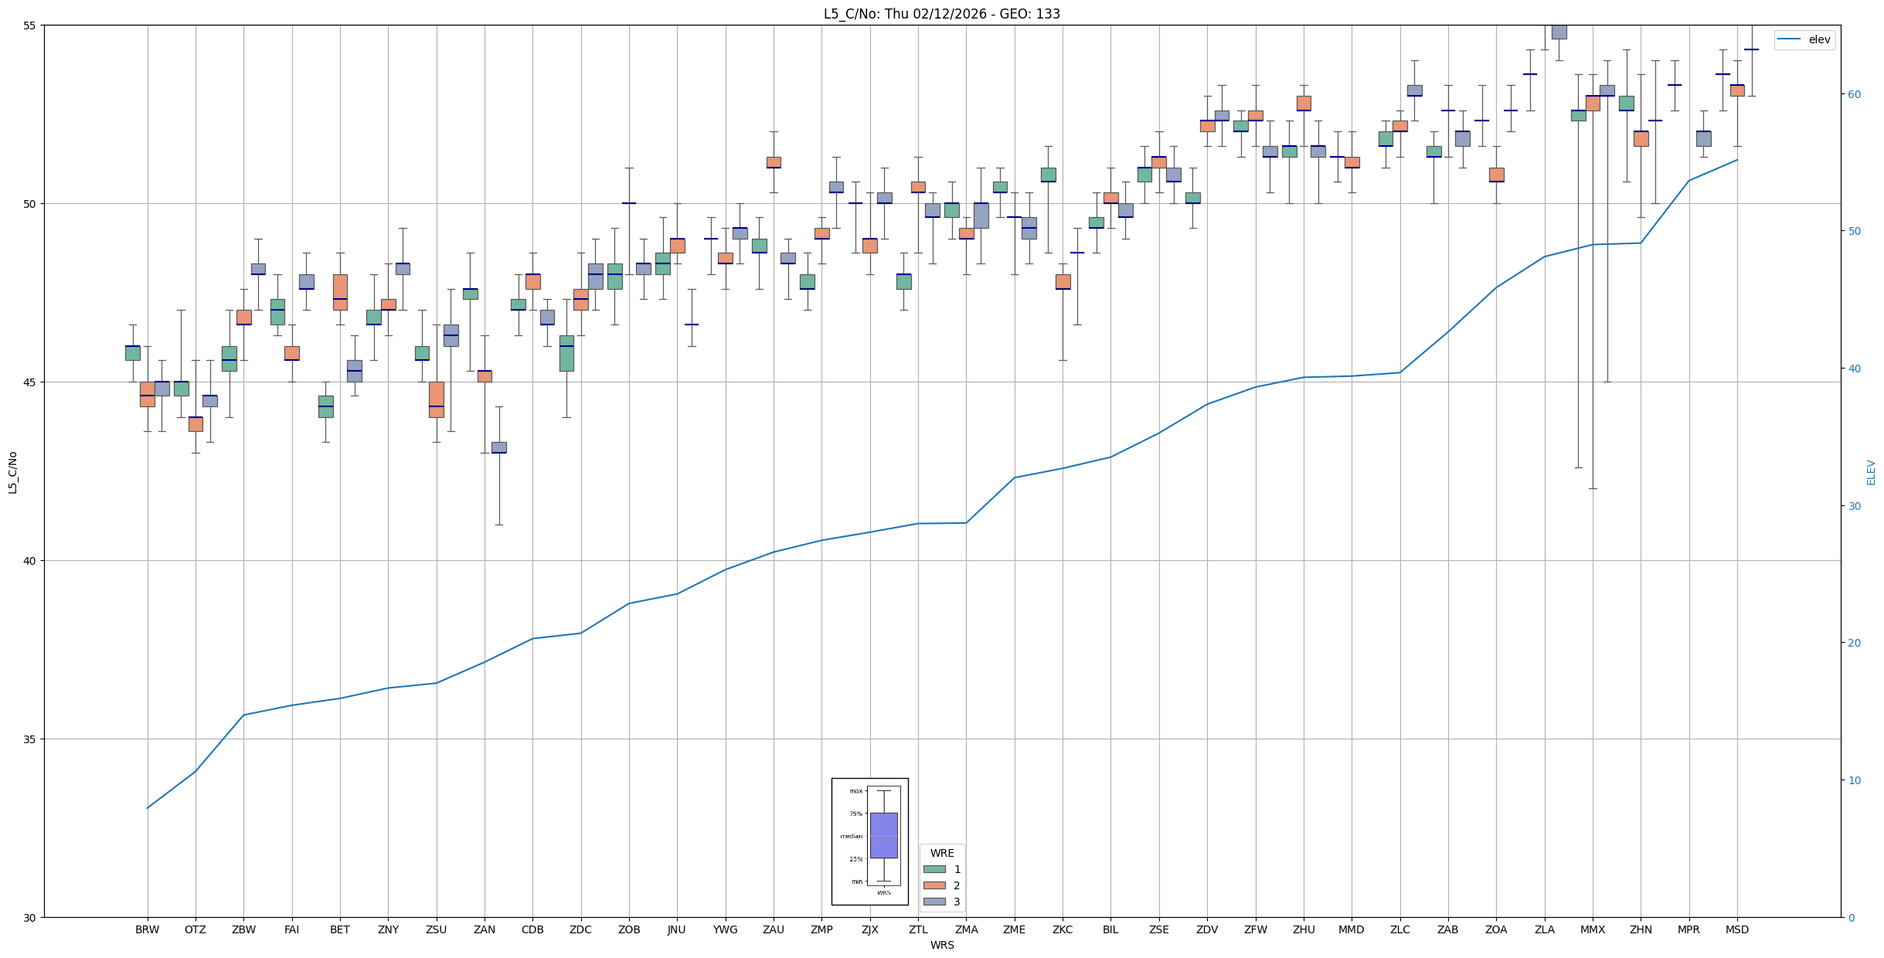Click the 35 tick on left axis
This screenshot has width=1884, height=958.
point(30,739)
